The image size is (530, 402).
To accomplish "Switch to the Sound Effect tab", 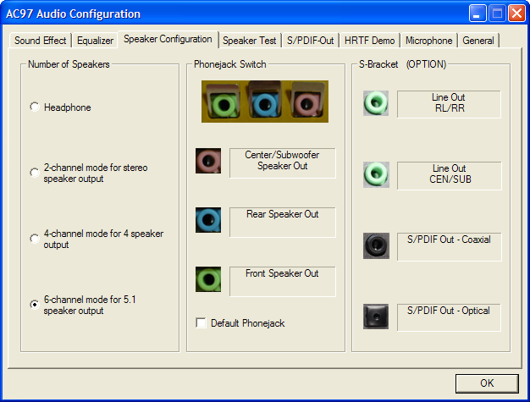I will click(x=41, y=41).
